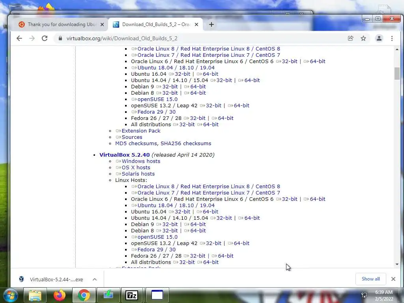The width and height of the screenshot is (404, 303).
Task: Open a new tab with the plus button
Action: tap(211, 24)
